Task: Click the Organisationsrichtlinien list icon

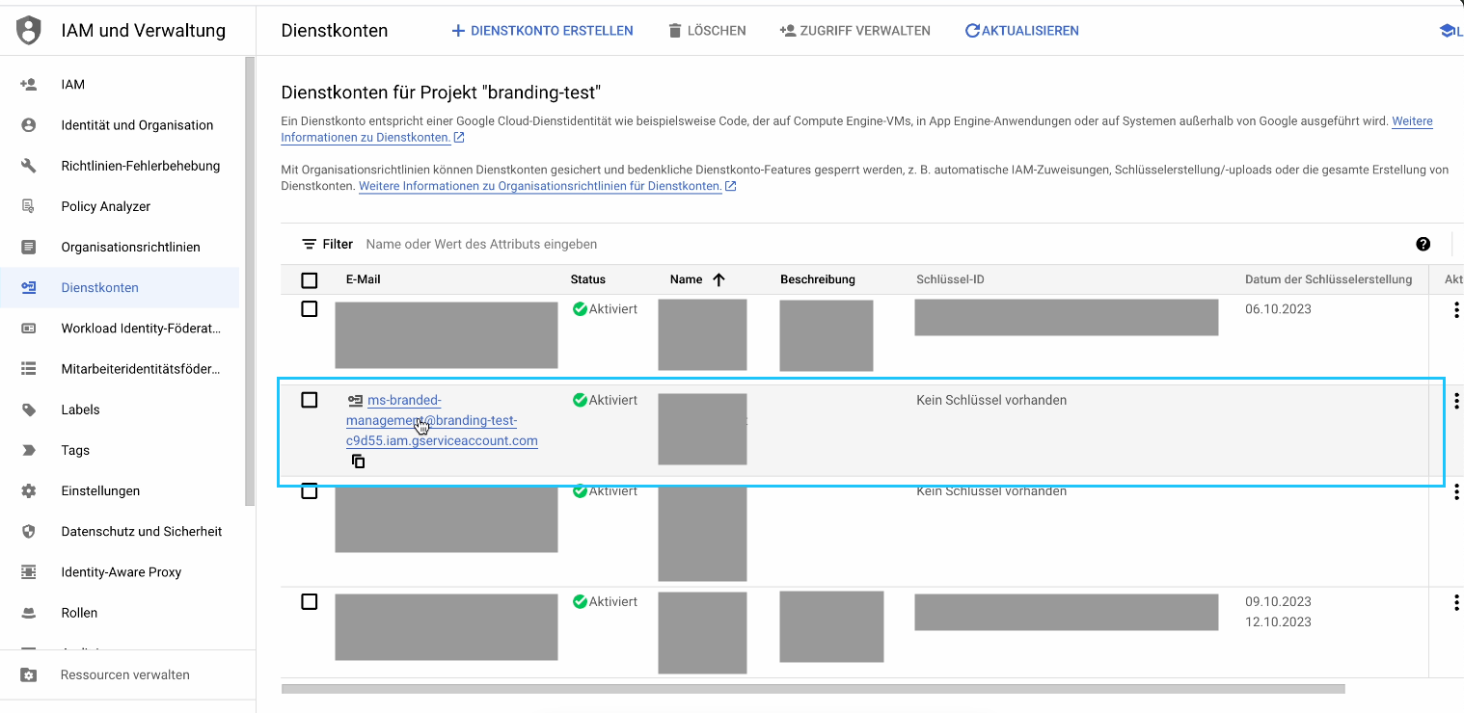Action: coord(29,247)
